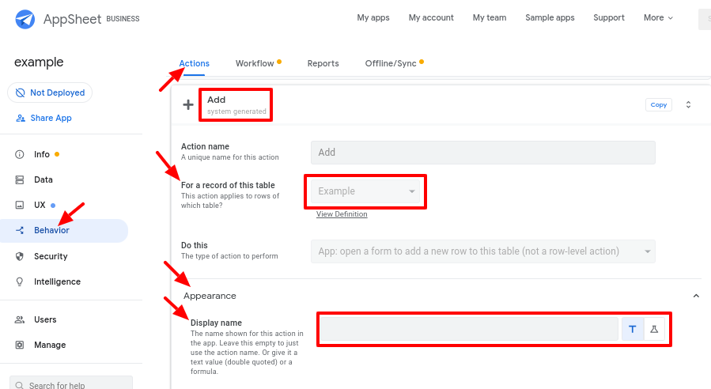Screen dimensions: 711x389
Task: Select UX in the sidebar
Action: (x=40, y=205)
